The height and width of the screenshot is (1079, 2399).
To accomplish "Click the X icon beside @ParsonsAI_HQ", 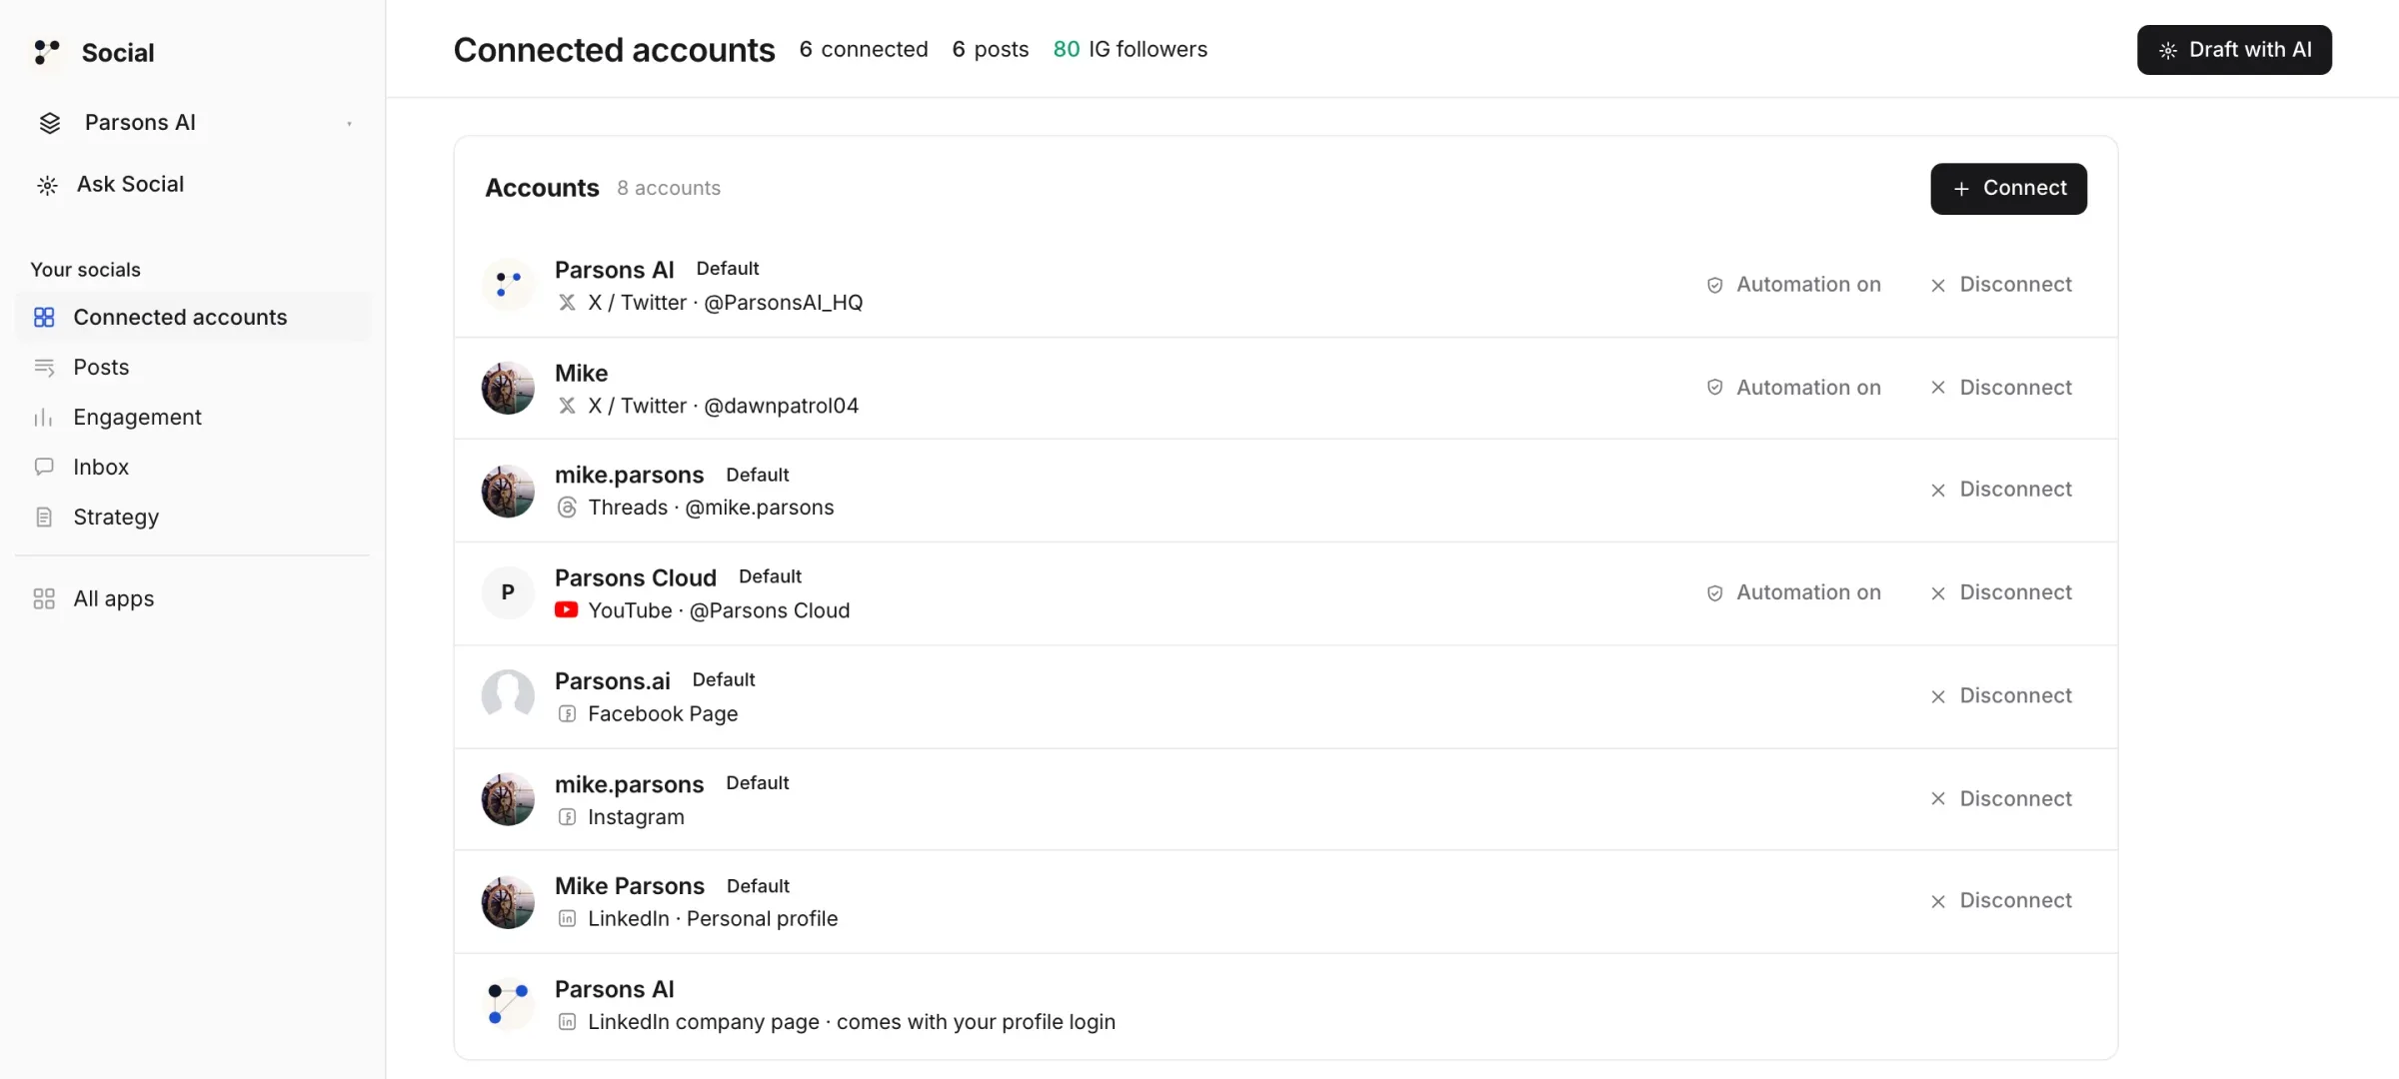I will (x=567, y=303).
